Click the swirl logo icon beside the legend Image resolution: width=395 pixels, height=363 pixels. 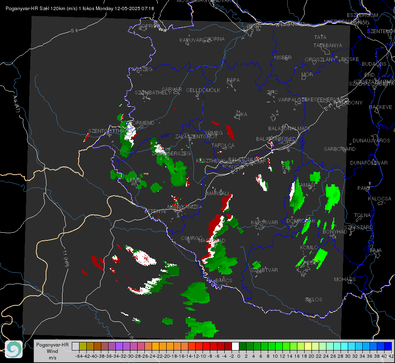(x=14, y=349)
